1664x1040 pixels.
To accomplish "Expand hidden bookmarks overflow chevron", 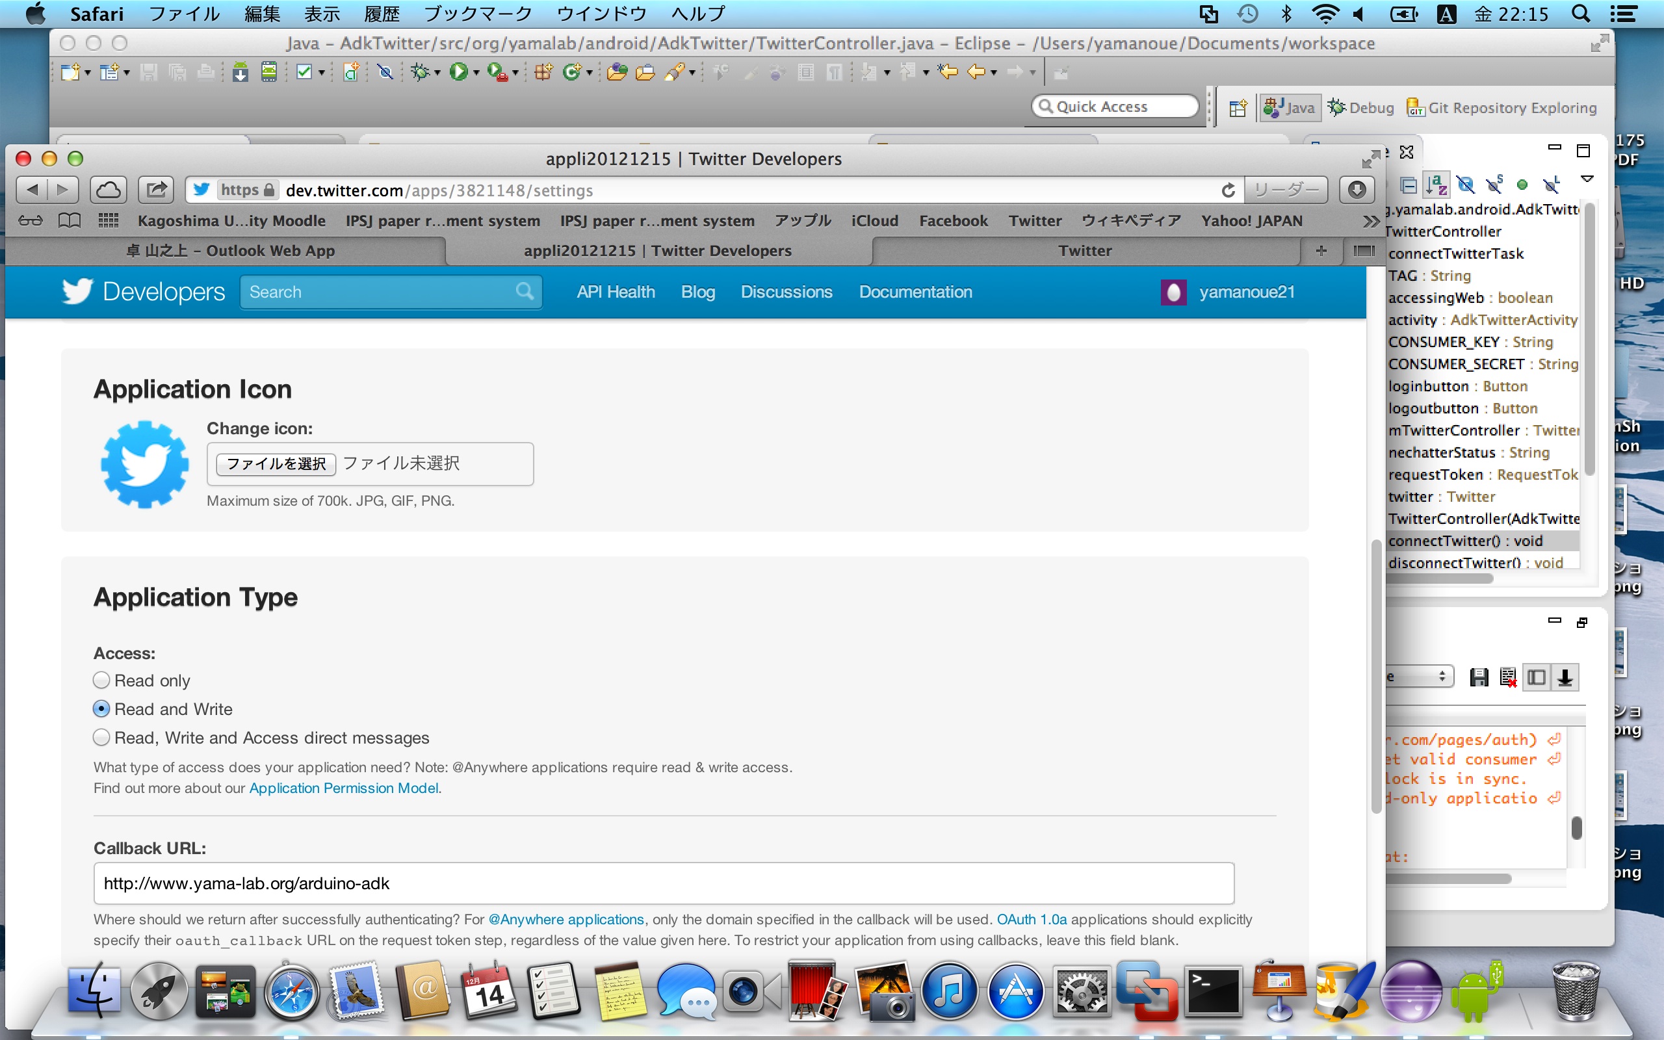I will click(1370, 221).
